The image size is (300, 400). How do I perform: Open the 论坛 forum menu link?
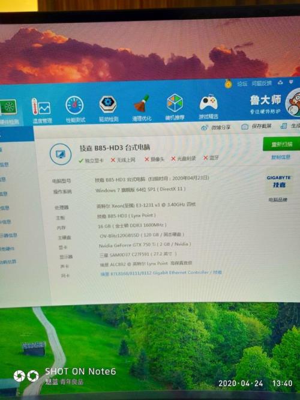242,83
